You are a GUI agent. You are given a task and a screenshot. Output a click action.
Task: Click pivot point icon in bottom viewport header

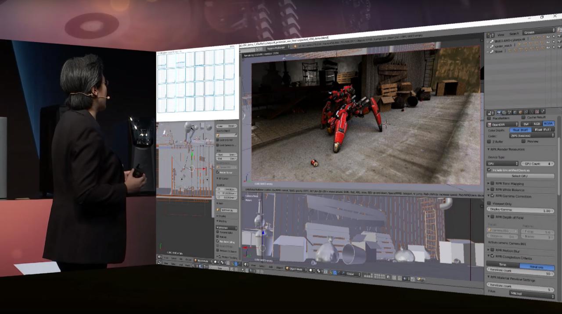click(319, 271)
